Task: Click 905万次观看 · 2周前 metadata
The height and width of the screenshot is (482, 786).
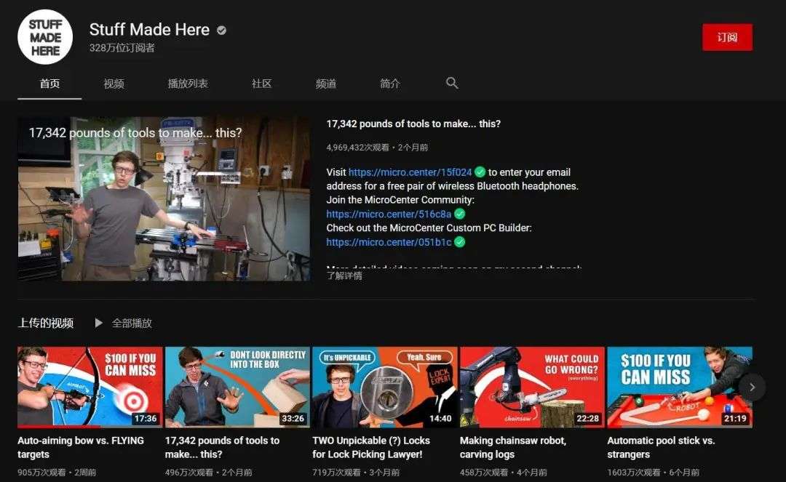Action: point(57,472)
